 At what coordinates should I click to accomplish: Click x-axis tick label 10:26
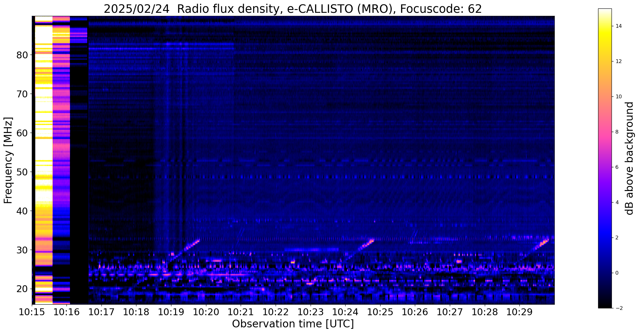pyautogui.click(x=415, y=312)
